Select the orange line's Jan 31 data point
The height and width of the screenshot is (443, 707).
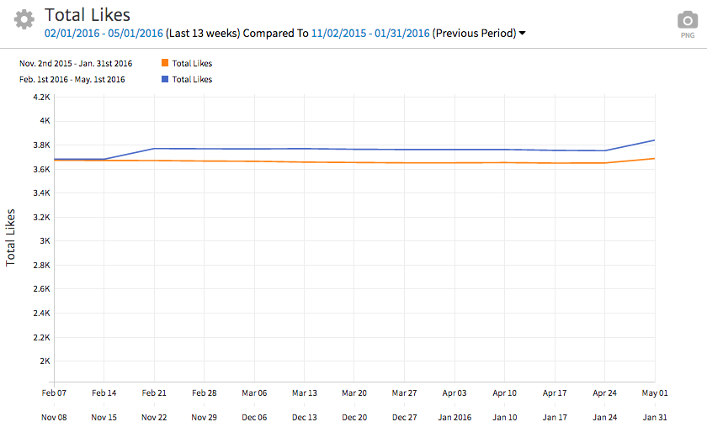pyautogui.click(x=654, y=158)
